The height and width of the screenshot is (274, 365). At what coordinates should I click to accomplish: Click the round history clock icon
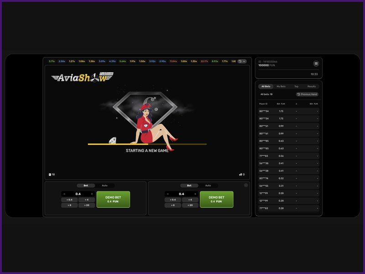click(240, 61)
